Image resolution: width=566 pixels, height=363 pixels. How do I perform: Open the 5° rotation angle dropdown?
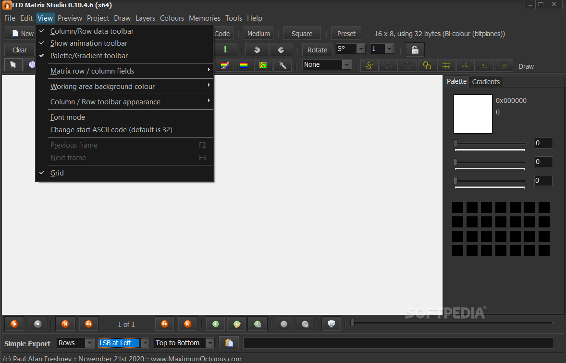pyautogui.click(x=361, y=49)
